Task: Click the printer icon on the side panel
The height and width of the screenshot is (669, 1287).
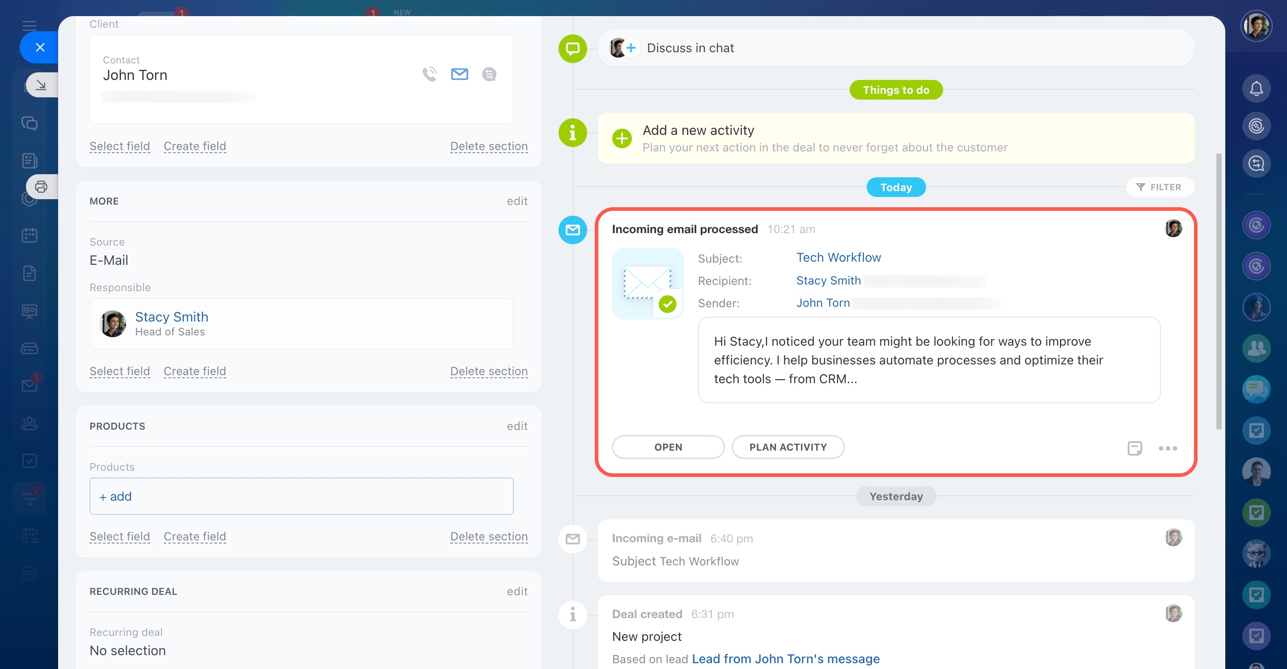Action: coord(41,187)
